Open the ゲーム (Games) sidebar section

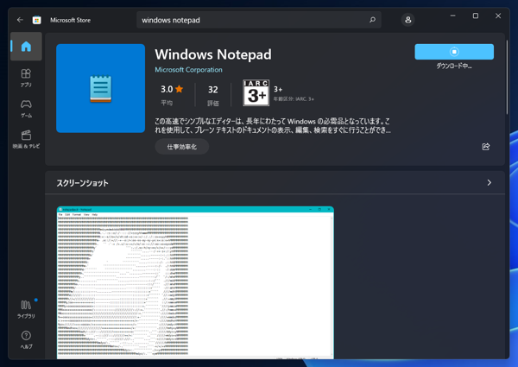tap(26, 109)
